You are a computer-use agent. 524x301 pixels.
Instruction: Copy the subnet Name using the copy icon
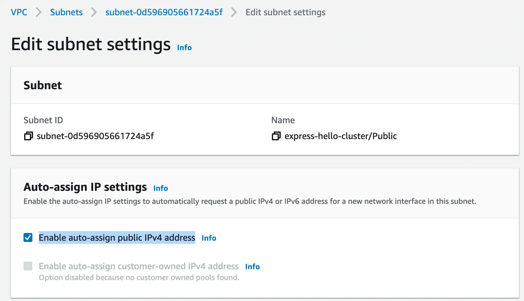[276, 136]
